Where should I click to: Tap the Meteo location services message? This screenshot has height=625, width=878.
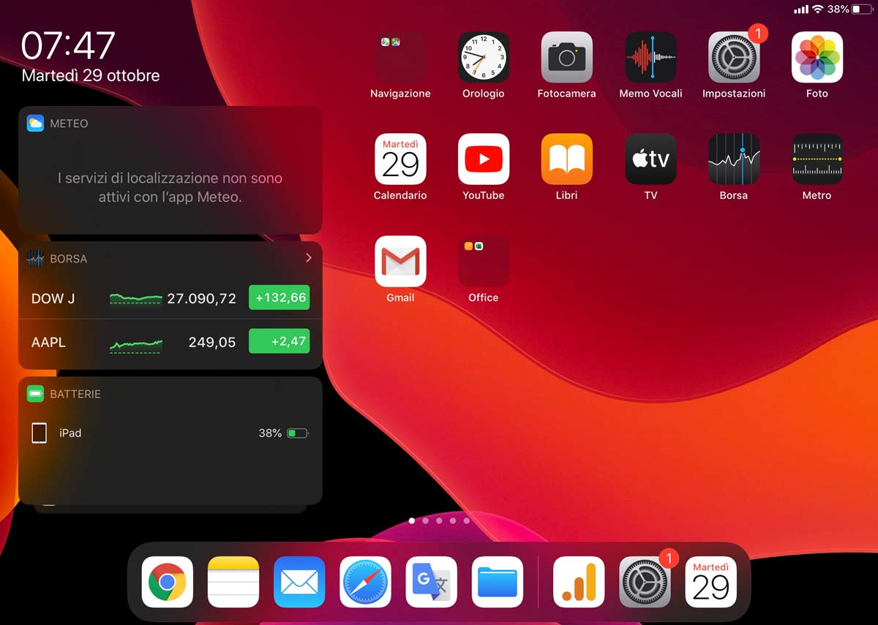tap(170, 187)
